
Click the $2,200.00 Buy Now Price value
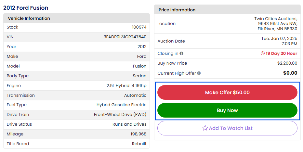(x=287, y=63)
